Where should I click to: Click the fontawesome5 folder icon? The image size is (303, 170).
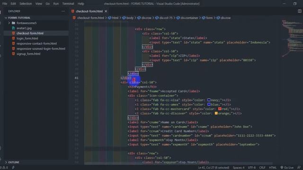[x=13, y=23]
